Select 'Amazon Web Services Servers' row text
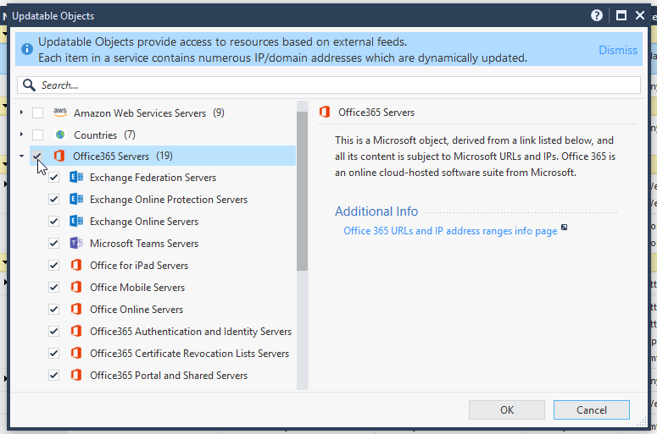The width and height of the screenshot is (657, 434). [140, 113]
